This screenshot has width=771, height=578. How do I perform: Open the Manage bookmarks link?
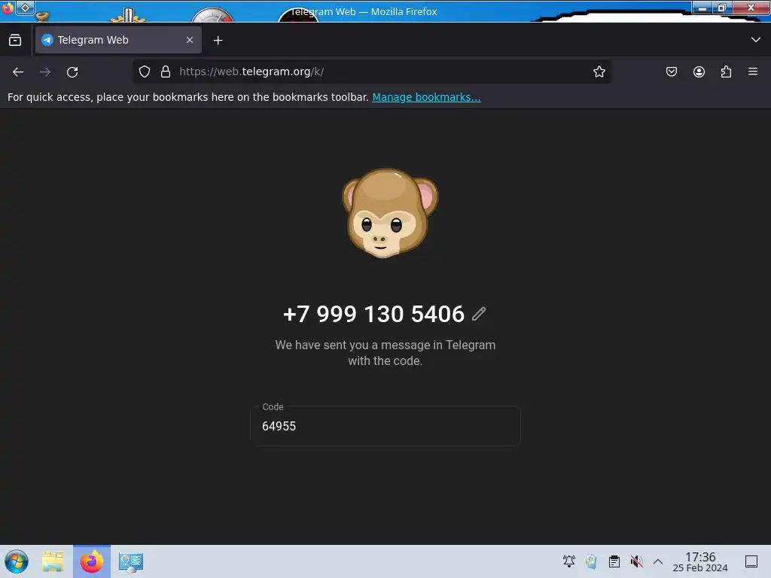[x=426, y=97]
